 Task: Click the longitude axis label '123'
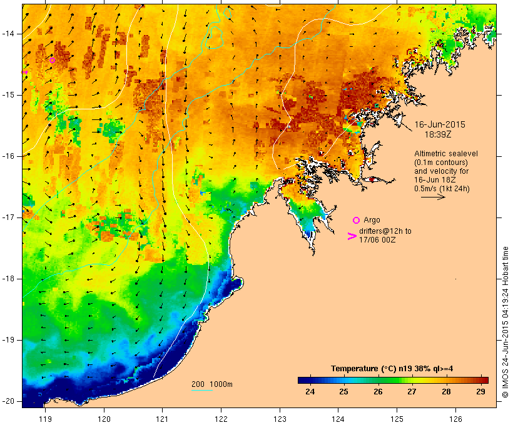(x=280, y=419)
